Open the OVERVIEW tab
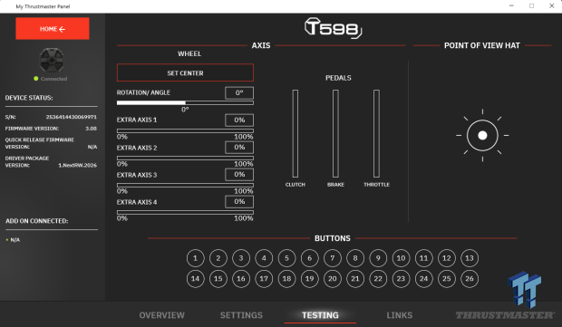 click(x=161, y=315)
